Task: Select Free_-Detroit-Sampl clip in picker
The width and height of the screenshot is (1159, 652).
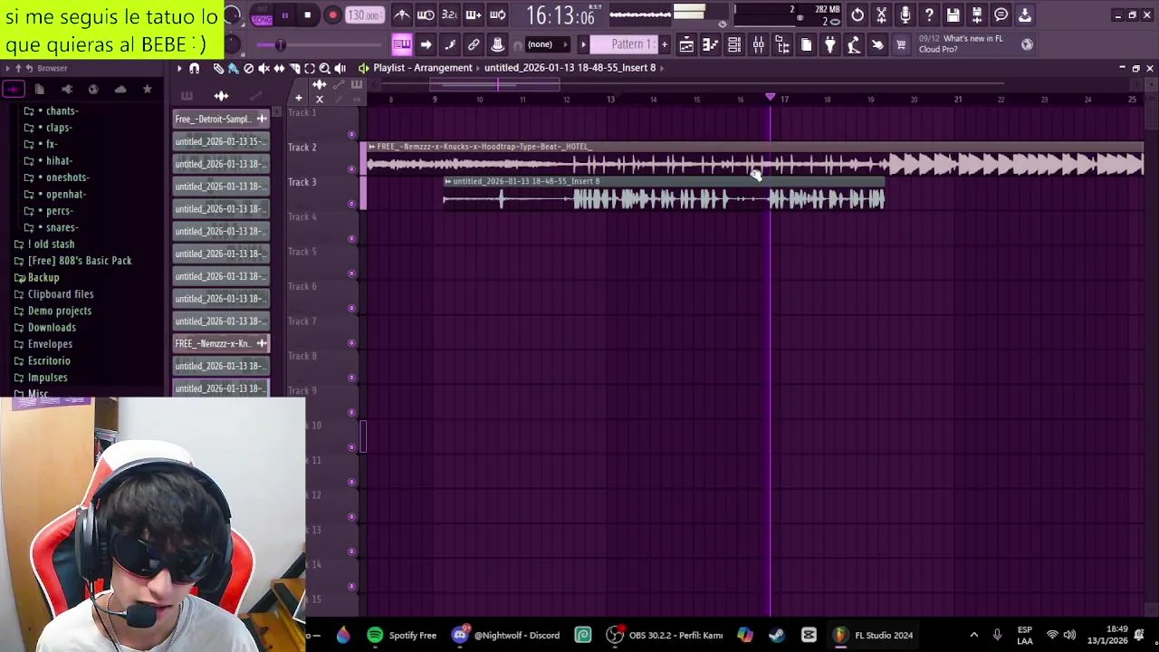Action: [221, 119]
